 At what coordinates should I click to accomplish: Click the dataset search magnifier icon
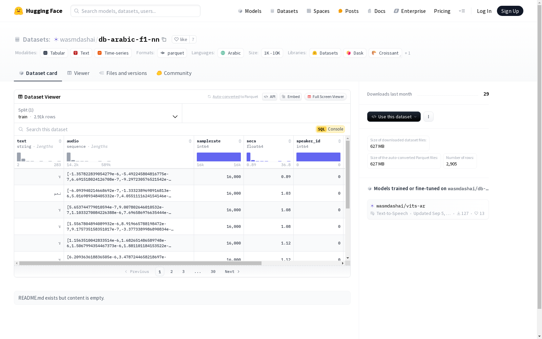[x=21, y=129]
